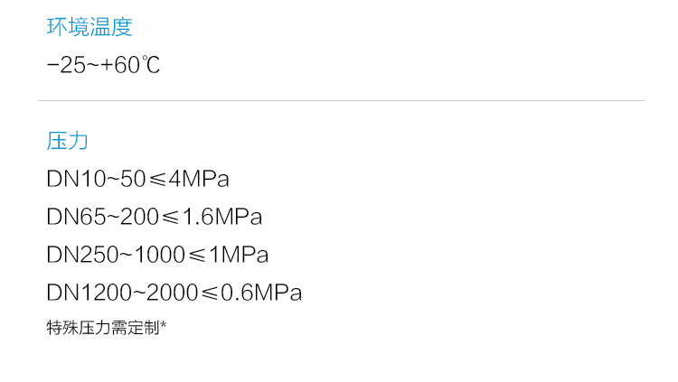Click the asterisk after 特殊压力需定制

tap(163, 324)
